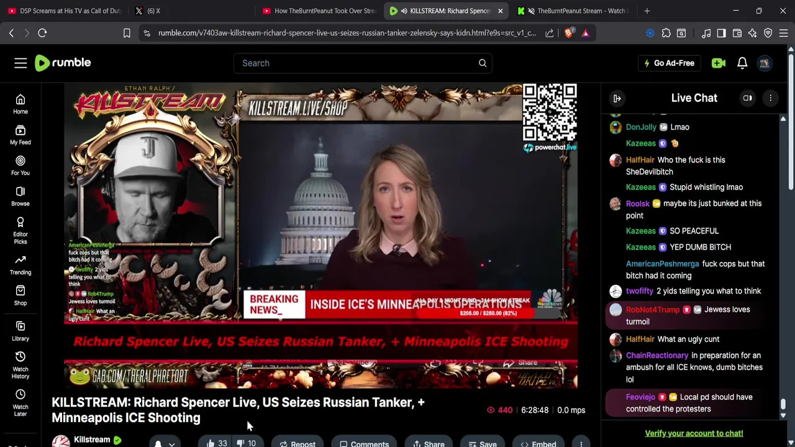Click the Embed button

click(538, 443)
